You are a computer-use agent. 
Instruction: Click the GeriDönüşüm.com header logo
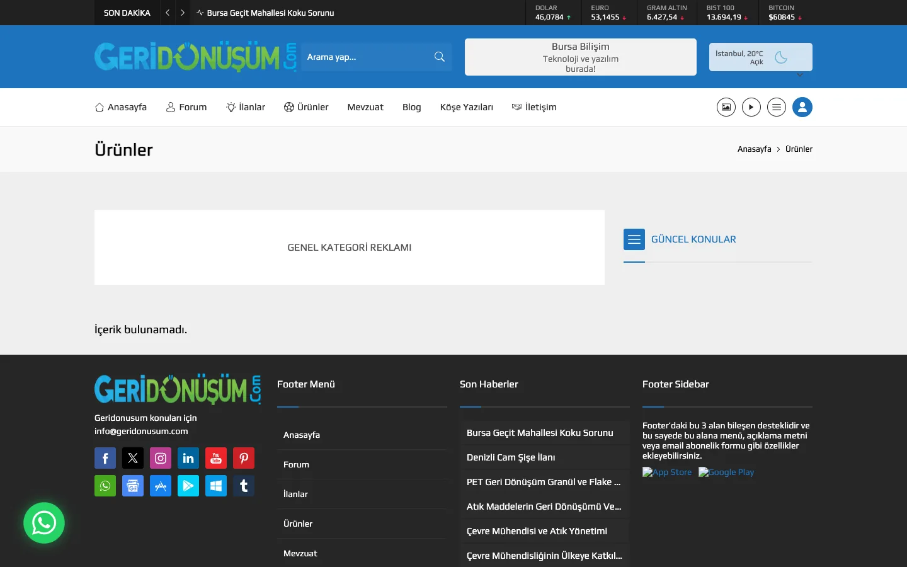[x=196, y=57]
